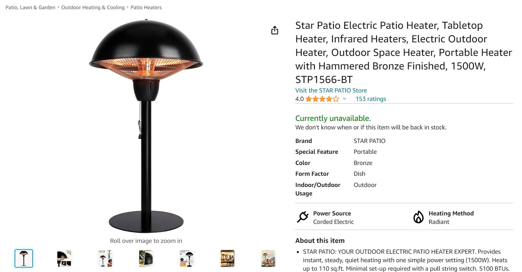522x272 pixels.
Task: Select the fourth hammered-finish closeup thumbnail
Action: point(146,258)
